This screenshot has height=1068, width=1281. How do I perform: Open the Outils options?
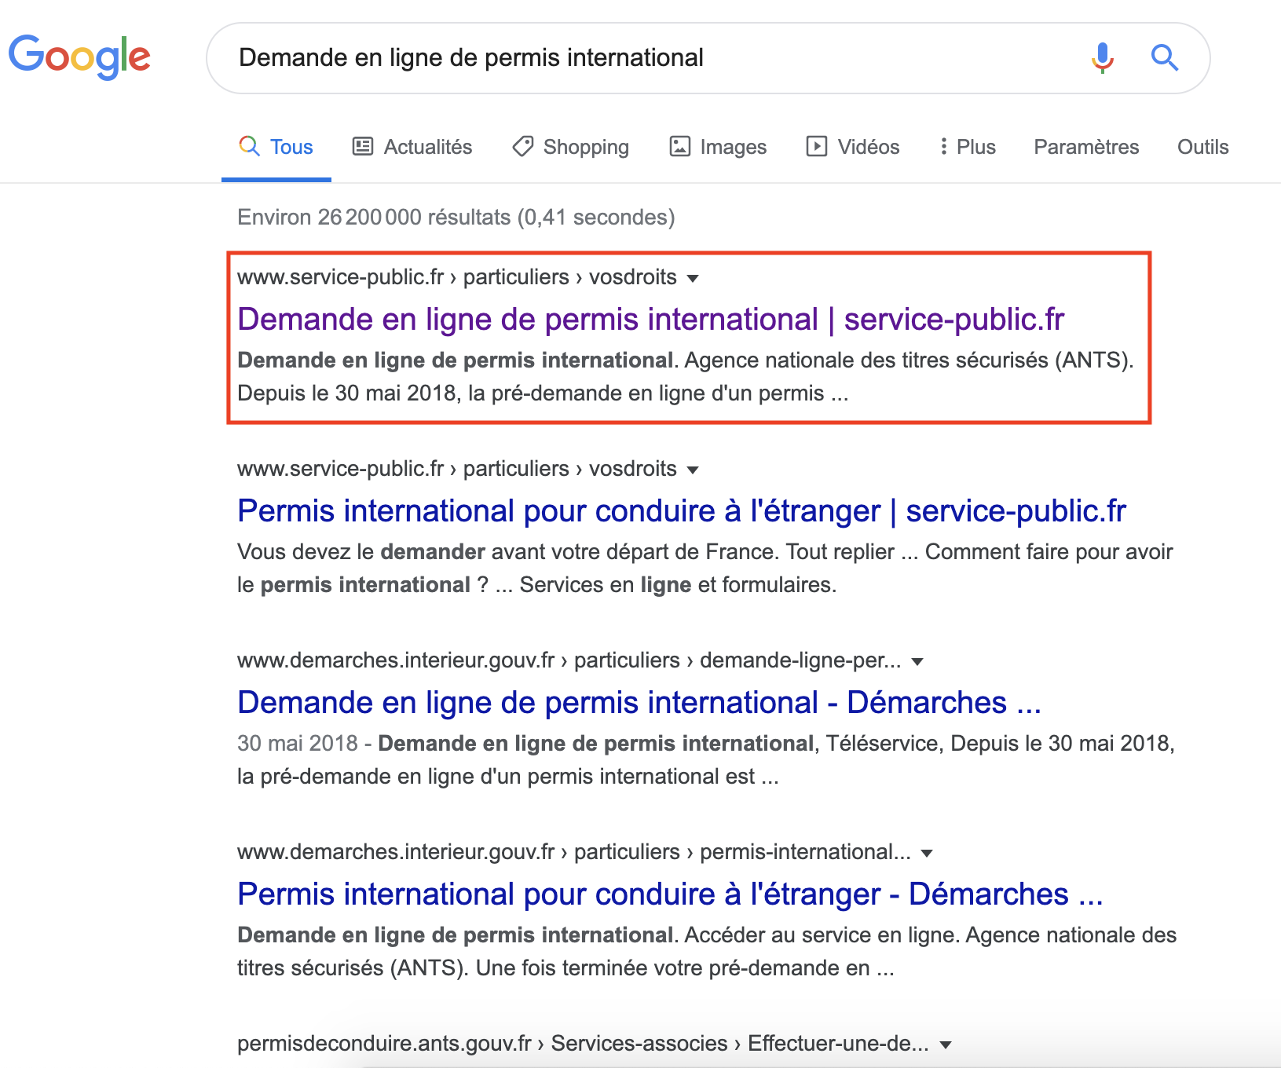[x=1202, y=147]
